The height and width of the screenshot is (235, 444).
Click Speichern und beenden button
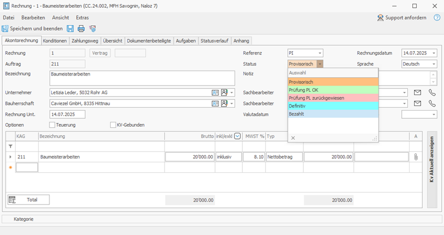(x=32, y=28)
